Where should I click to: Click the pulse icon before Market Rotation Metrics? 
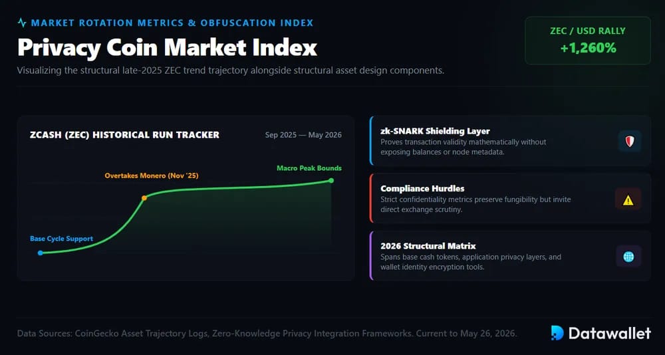pyautogui.click(x=22, y=23)
